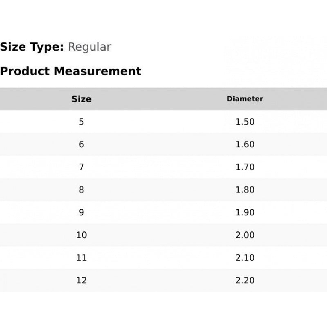This screenshot has height=327, width=327.
Task: Click the size 9 cell
Action: (81, 213)
